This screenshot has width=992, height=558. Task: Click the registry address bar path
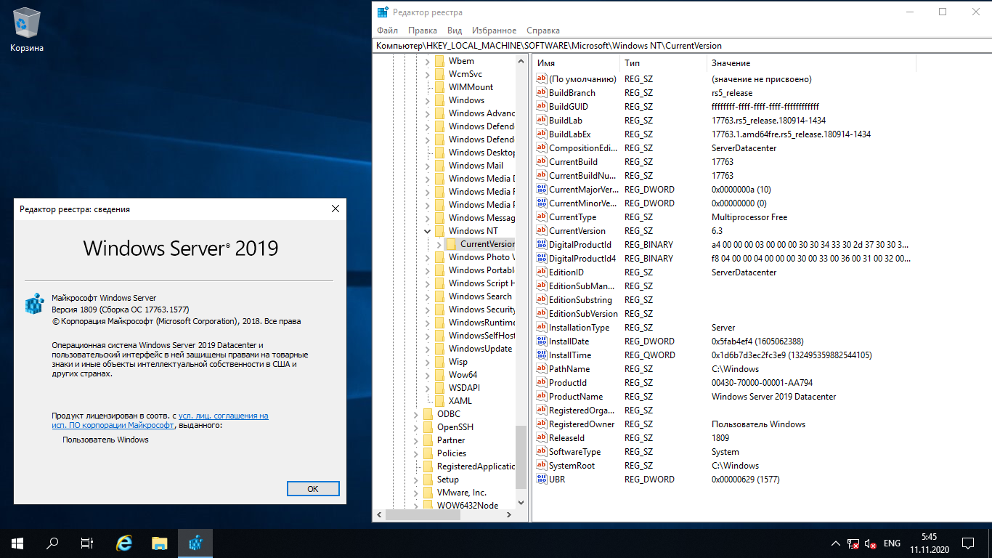coord(682,46)
